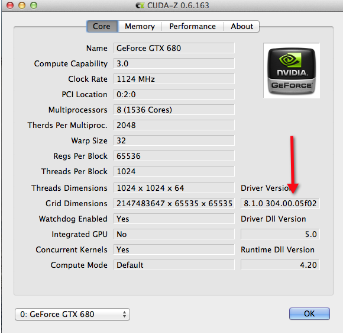Click Therds Per Multiproc. value 2048
Viewport: 343px width, 333px height.
[174, 125]
